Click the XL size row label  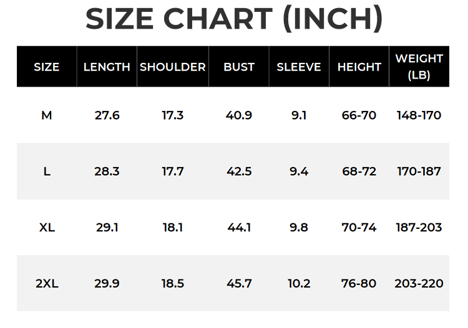(x=47, y=228)
